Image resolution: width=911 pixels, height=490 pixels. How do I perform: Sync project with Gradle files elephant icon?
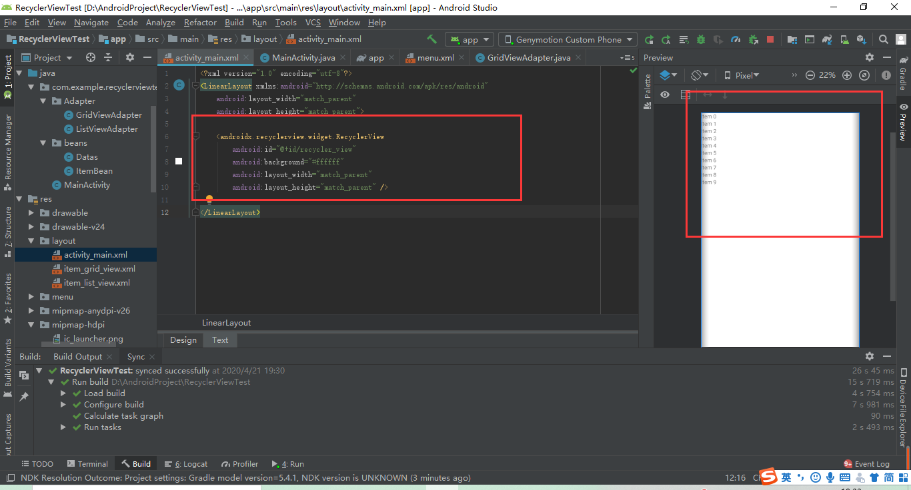click(827, 40)
